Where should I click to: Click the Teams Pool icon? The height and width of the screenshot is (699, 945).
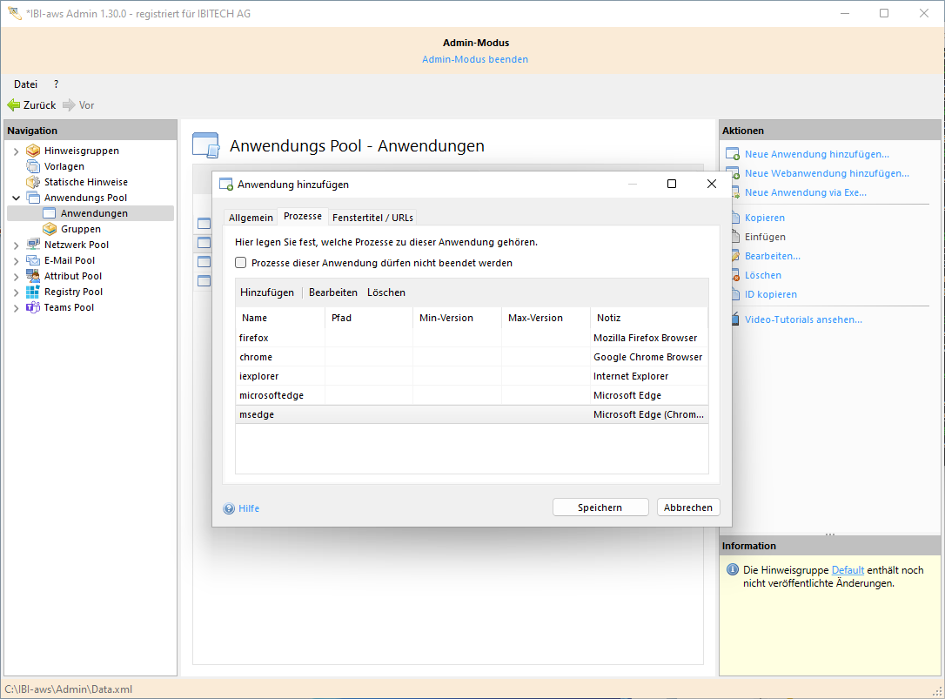pos(33,307)
